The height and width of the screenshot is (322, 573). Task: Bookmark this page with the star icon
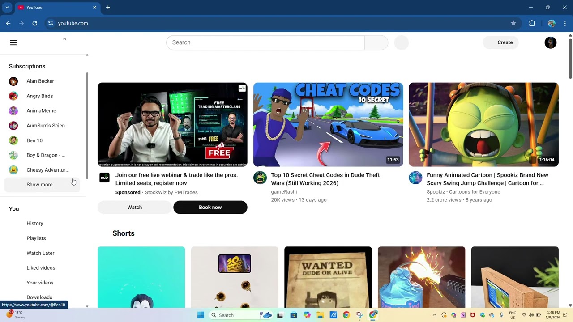point(513,23)
